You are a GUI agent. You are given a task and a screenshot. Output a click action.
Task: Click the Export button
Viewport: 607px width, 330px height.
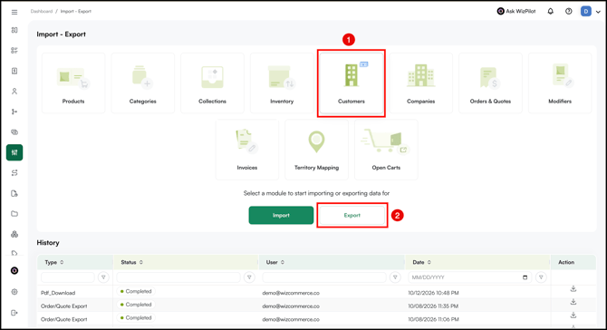coord(352,215)
